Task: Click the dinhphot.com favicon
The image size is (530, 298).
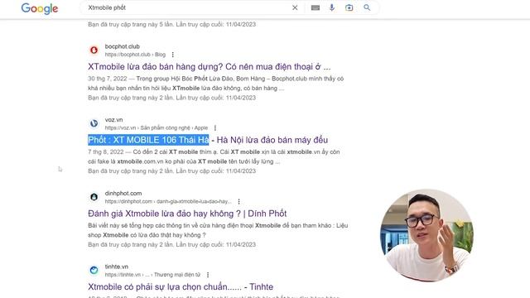Action: pos(94,197)
